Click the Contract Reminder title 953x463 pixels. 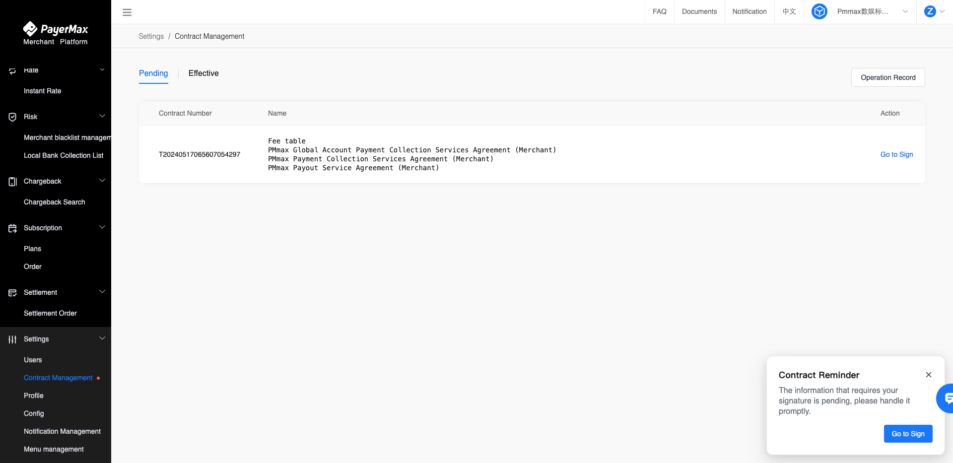(x=819, y=375)
